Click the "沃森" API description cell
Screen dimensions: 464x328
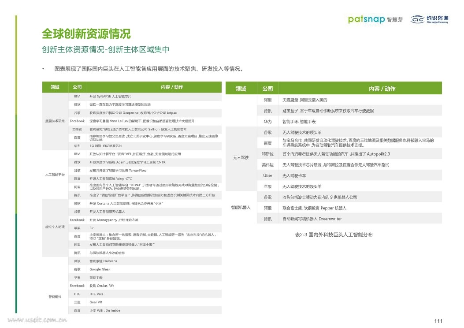(154, 154)
